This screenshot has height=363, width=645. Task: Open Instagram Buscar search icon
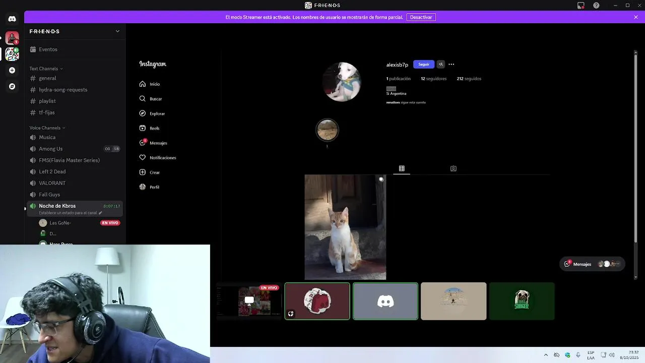pyautogui.click(x=143, y=99)
